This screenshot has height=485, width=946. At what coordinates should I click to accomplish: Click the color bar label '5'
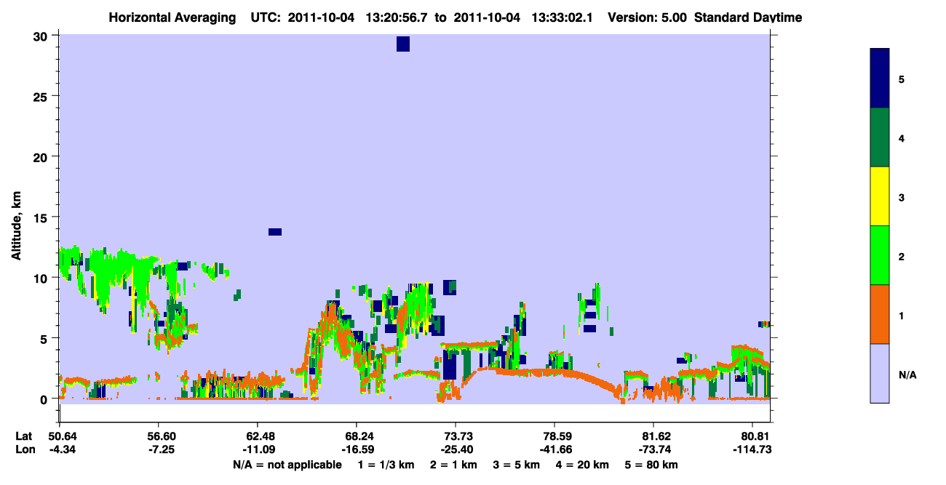tap(902, 79)
